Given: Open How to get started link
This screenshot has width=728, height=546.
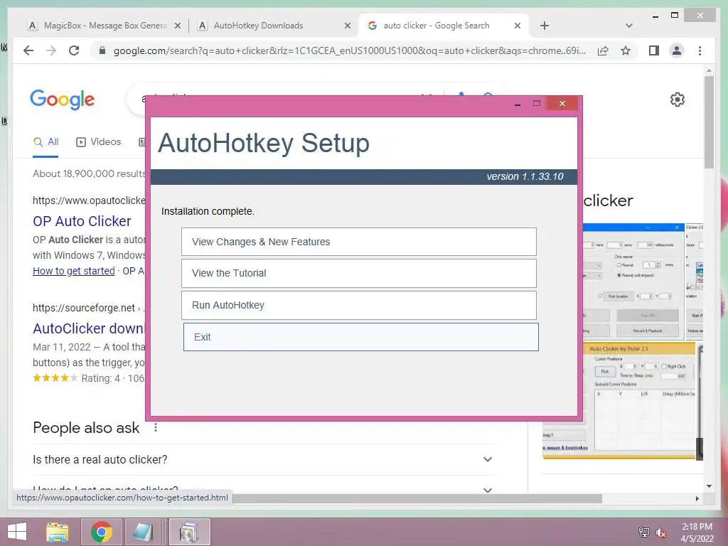Looking at the screenshot, I should coord(73,271).
